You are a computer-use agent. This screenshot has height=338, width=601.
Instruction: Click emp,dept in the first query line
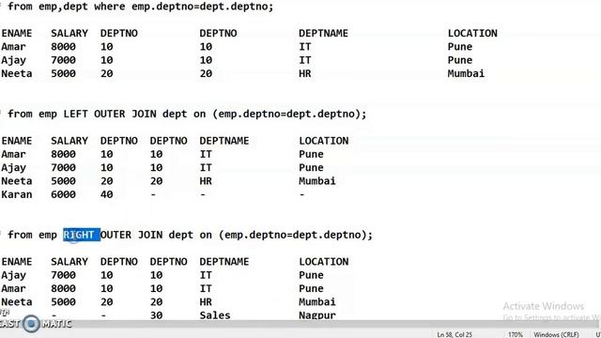pyautogui.click(x=63, y=7)
